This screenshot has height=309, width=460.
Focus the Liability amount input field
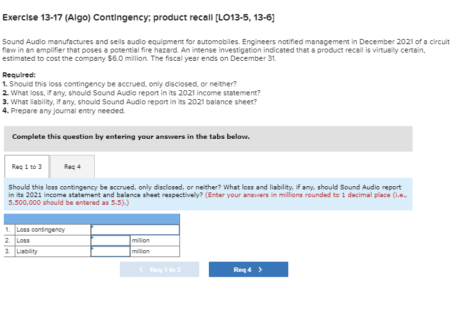[110, 251]
